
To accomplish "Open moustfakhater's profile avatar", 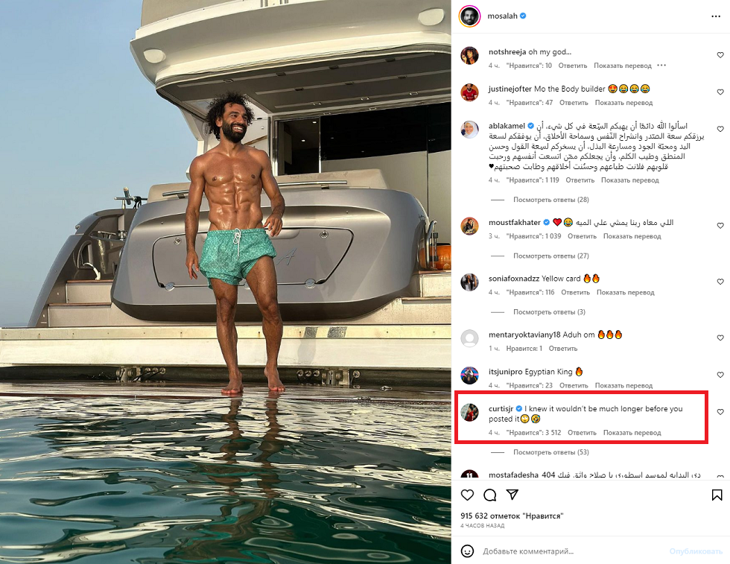I will pyautogui.click(x=469, y=226).
